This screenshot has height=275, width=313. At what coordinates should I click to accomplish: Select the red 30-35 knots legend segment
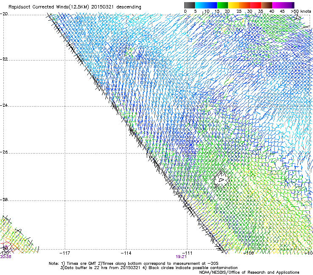(255, 5)
